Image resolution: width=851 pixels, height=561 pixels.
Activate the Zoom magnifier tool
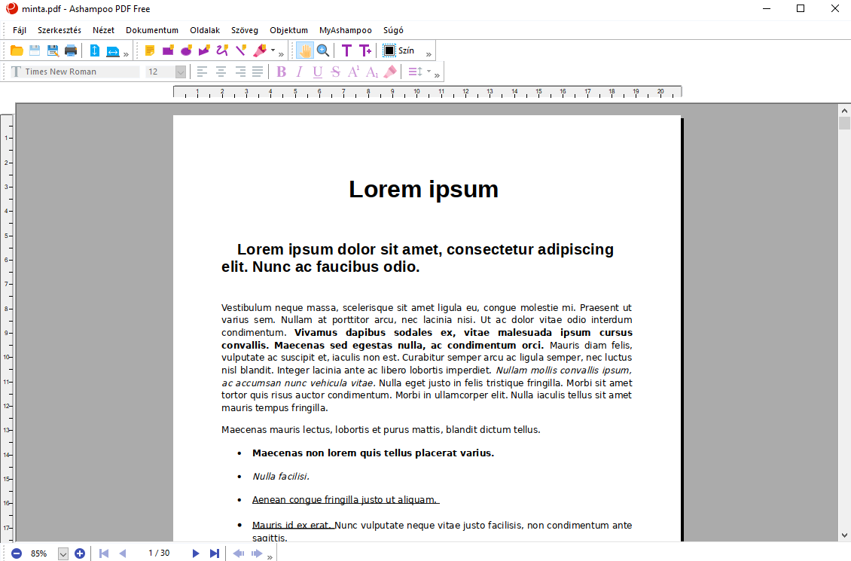323,50
